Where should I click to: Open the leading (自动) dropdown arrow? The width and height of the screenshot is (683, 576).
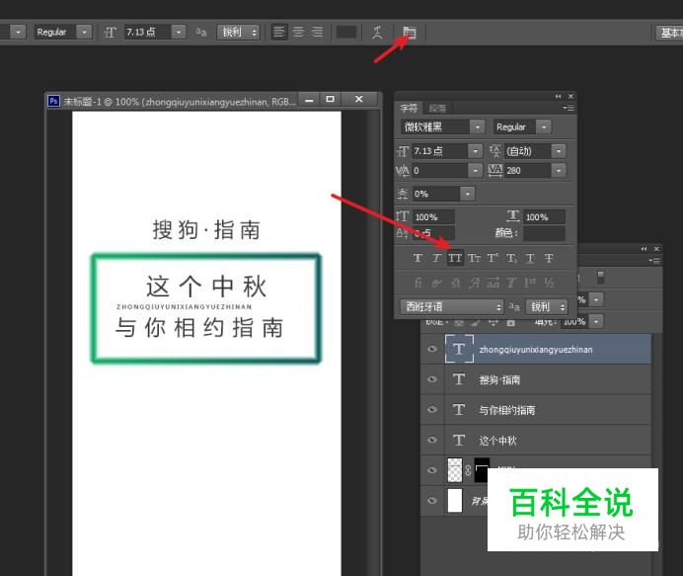559,151
